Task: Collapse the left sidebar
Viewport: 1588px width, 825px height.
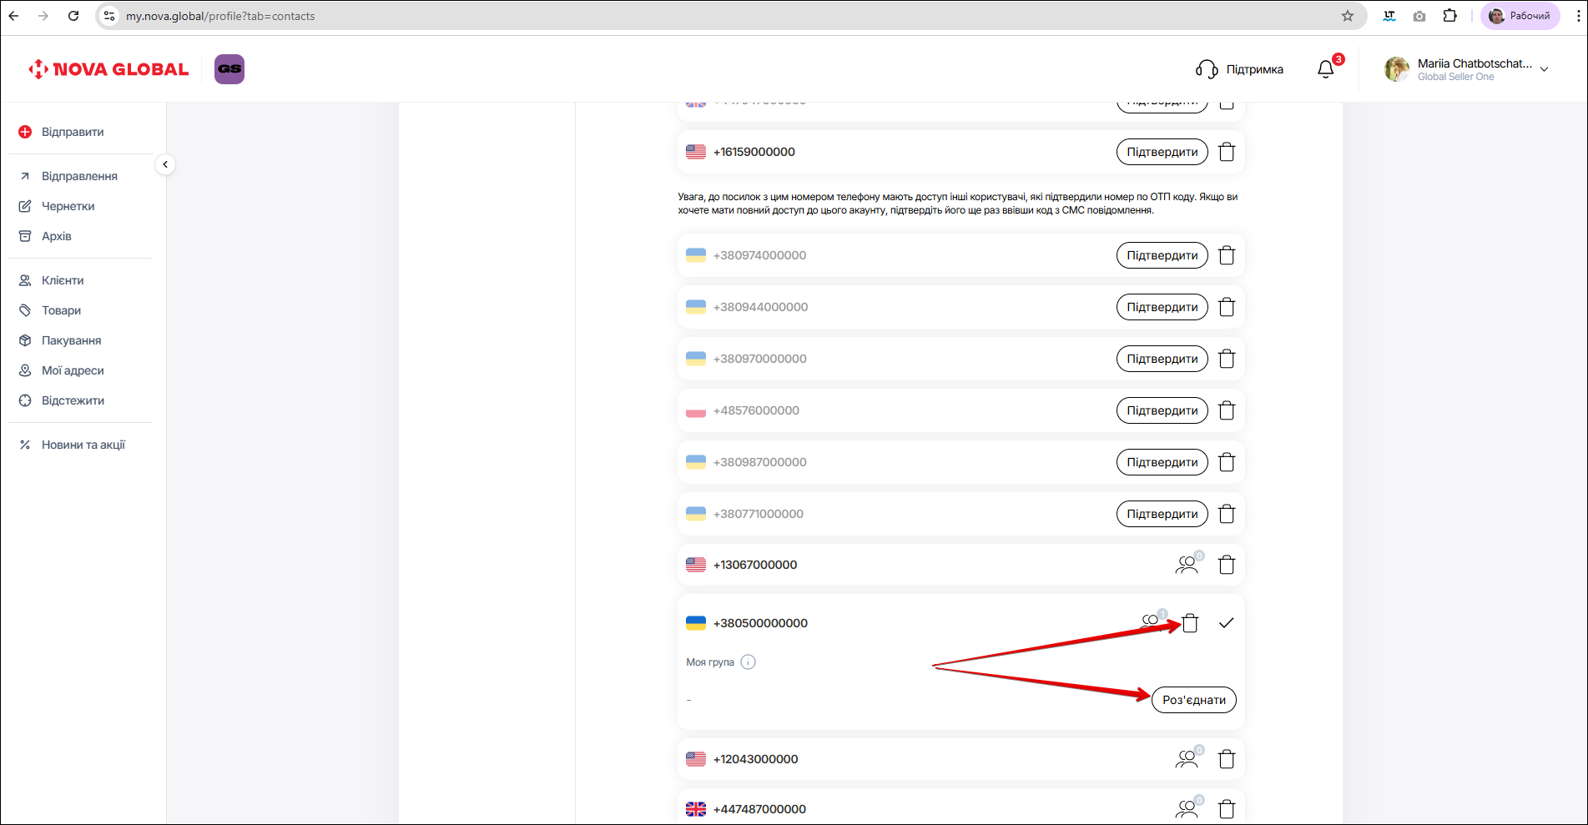Action: (x=165, y=164)
